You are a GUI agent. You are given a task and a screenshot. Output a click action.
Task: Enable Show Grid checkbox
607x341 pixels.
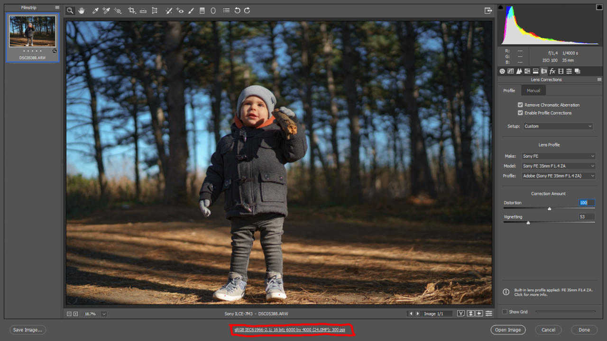[x=505, y=312]
